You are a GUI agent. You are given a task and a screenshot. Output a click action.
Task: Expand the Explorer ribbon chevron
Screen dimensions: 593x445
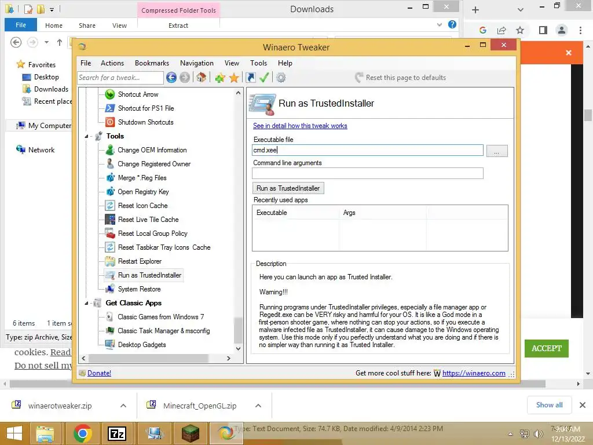coord(440,25)
